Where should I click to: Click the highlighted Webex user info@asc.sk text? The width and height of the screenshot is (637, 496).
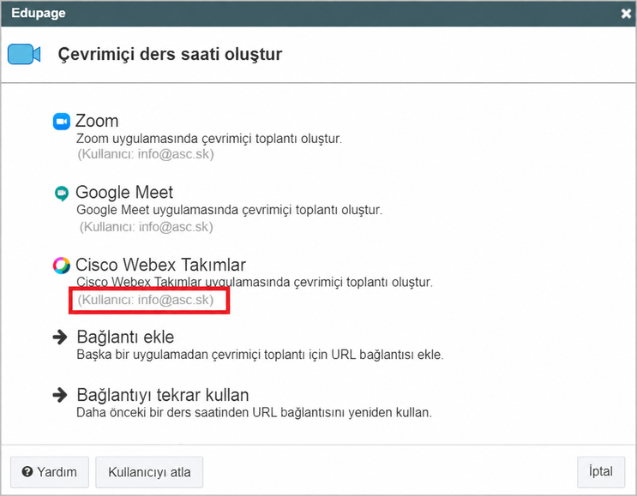click(146, 300)
